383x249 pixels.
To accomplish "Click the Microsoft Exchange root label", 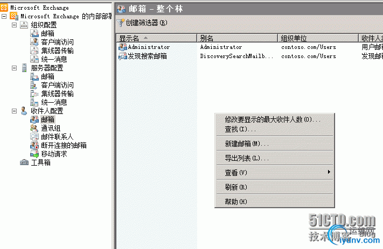I will coord(39,8).
